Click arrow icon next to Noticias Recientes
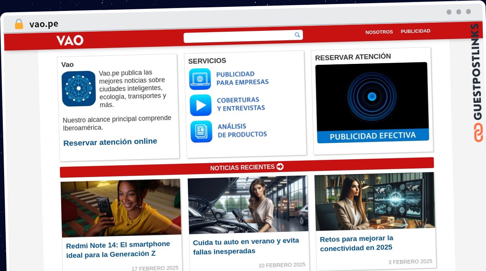The image size is (486, 271). pyautogui.click(x=280, y=166)
